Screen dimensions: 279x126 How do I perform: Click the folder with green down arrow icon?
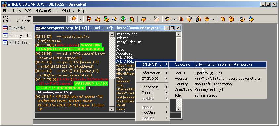point(132,19)
